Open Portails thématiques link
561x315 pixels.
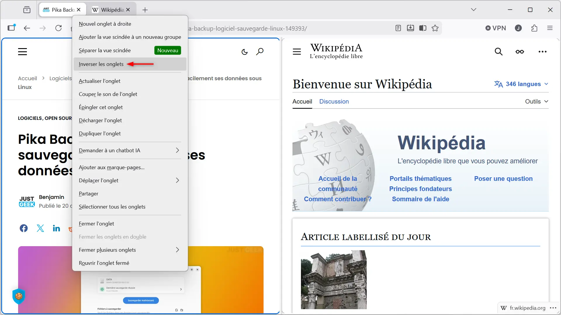[420, 178]
